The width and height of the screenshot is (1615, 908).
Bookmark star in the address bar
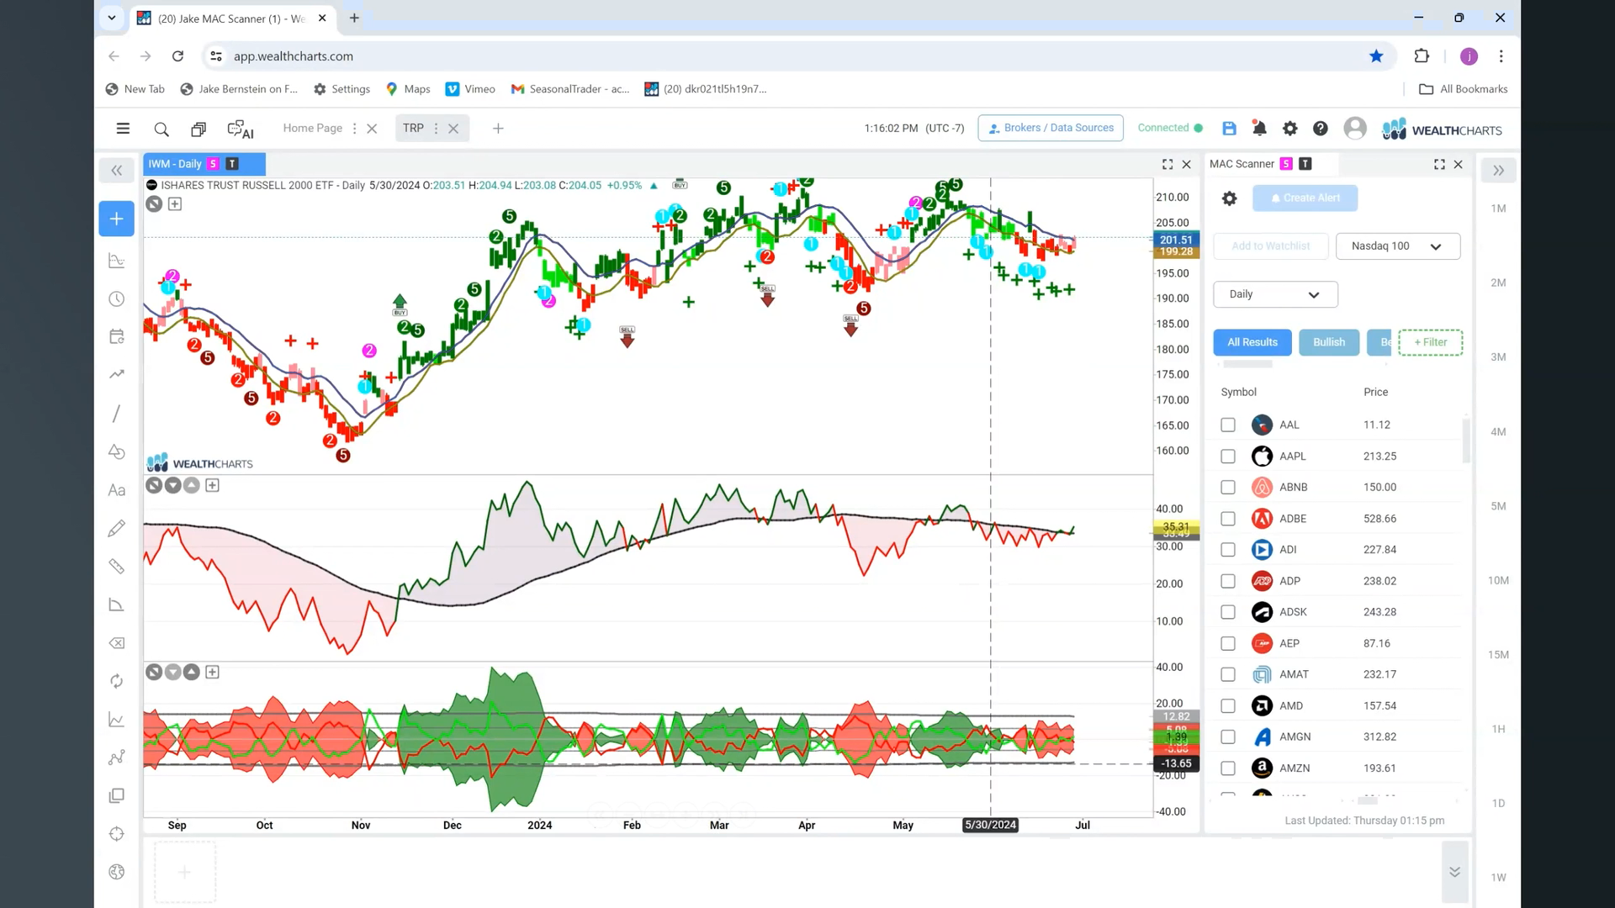(x=1376, y=56)
